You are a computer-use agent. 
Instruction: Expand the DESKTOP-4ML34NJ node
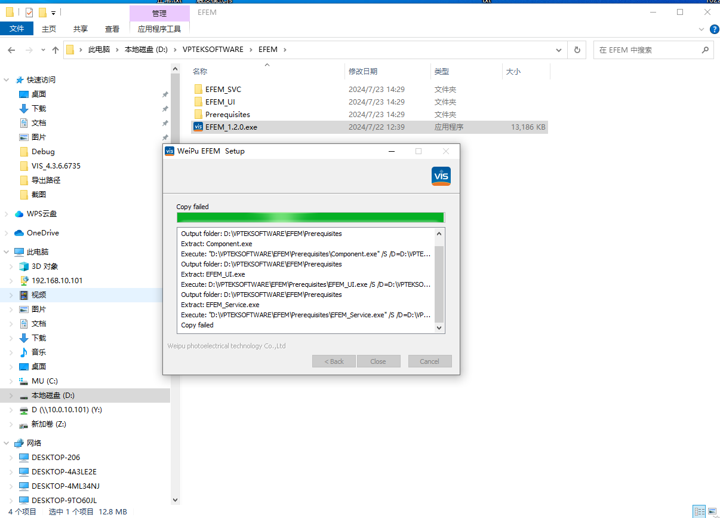(x=12, y=486)
